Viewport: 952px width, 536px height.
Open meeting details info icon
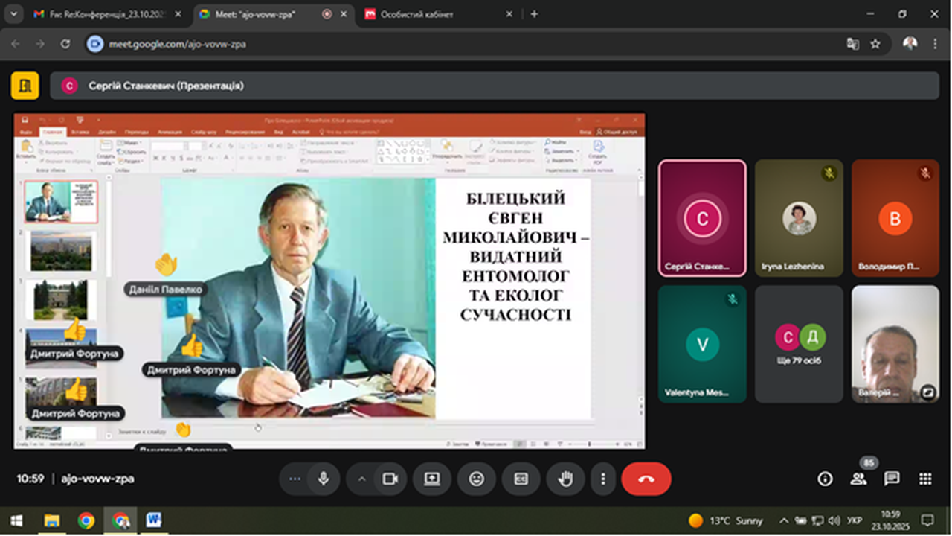[825, 479]
